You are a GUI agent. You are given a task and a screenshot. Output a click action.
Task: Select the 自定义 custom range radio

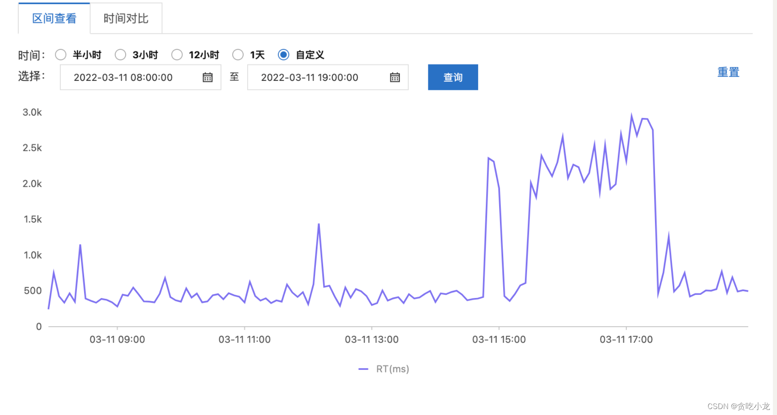[283, 55]
